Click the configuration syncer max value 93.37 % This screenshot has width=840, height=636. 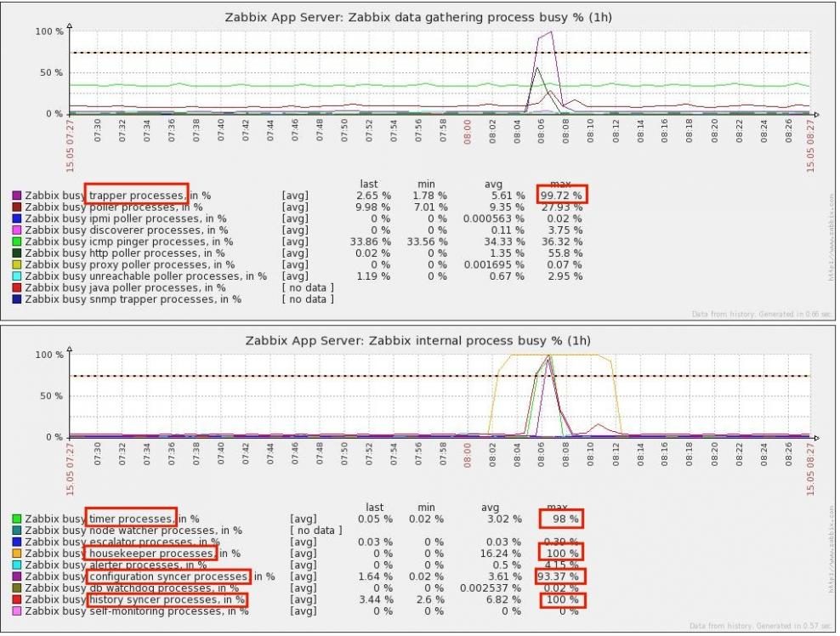point(558,576)
